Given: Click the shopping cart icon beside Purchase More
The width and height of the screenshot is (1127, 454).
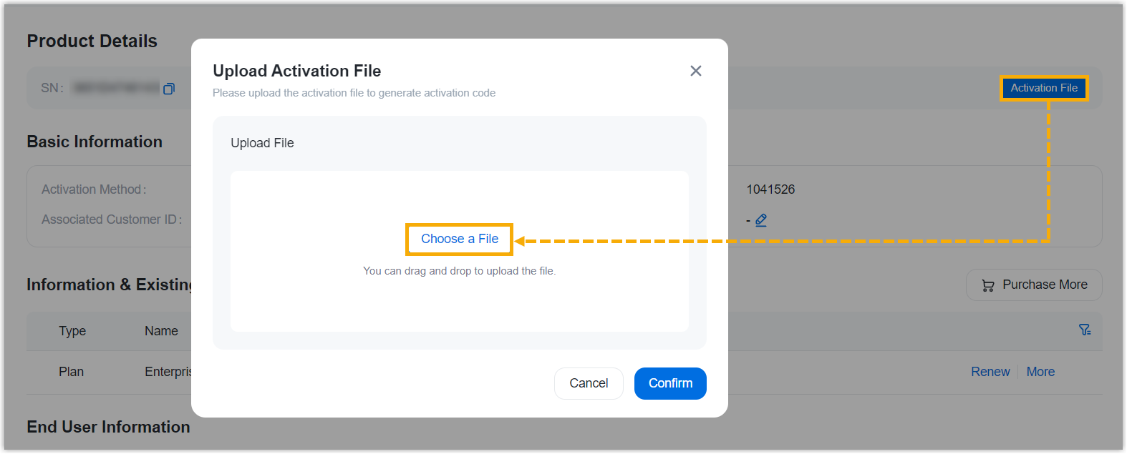Looking at the screenshot, I should [x=988, y=285].
